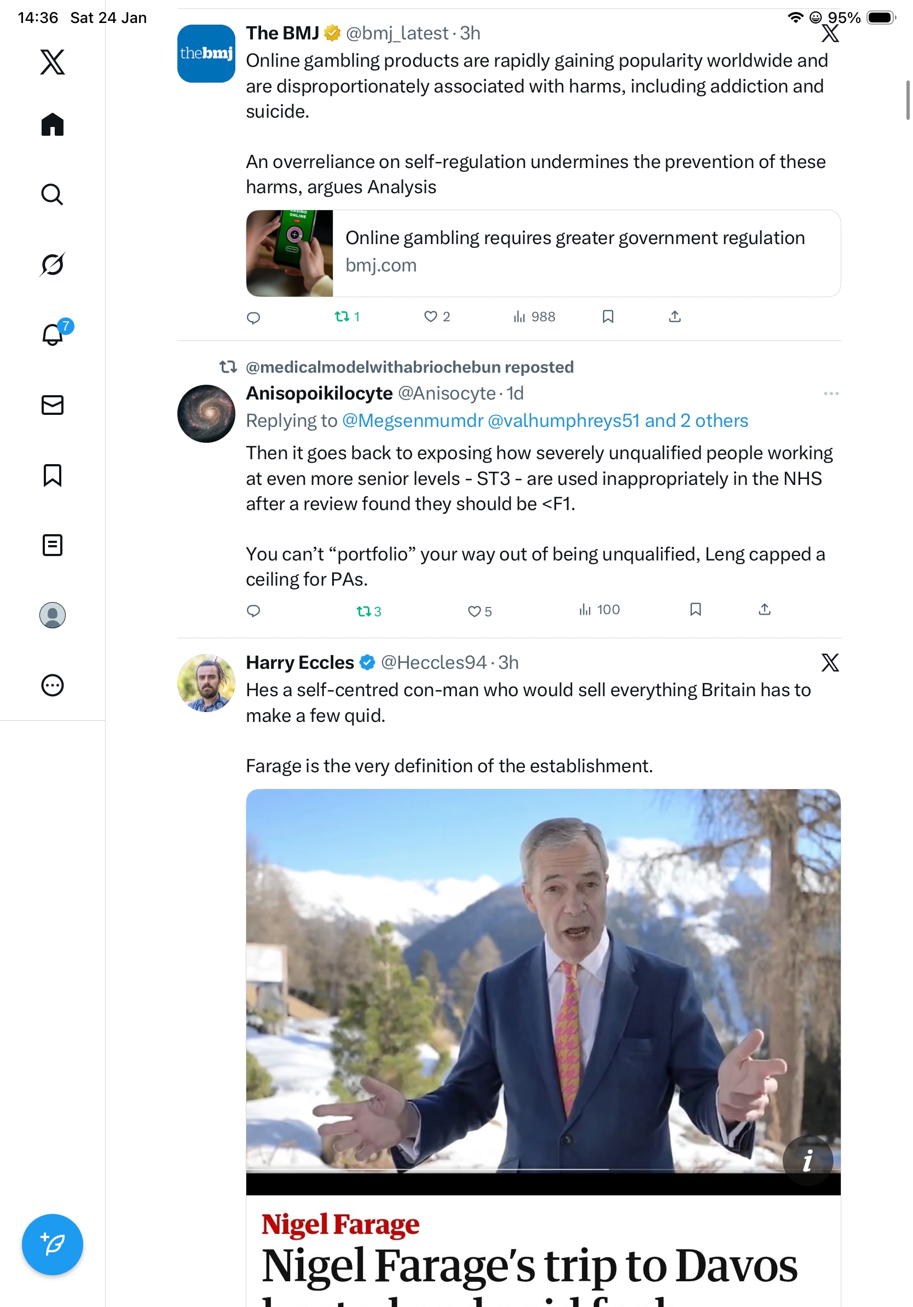This screenshot has width=913, height=1307.
Task: Open Notifications bell with 7 badge
Action: pyautogui.click(x=53, y=334)
